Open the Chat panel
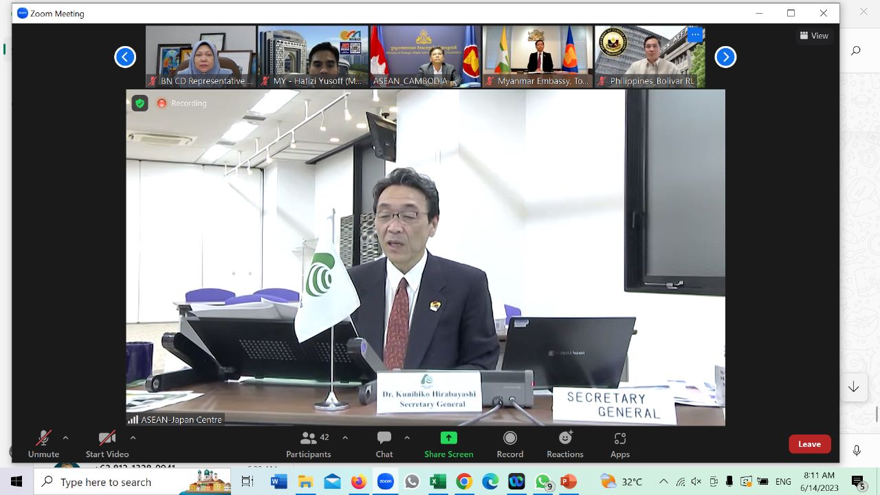This screenshot has height=495, width=880. (384, 444)
